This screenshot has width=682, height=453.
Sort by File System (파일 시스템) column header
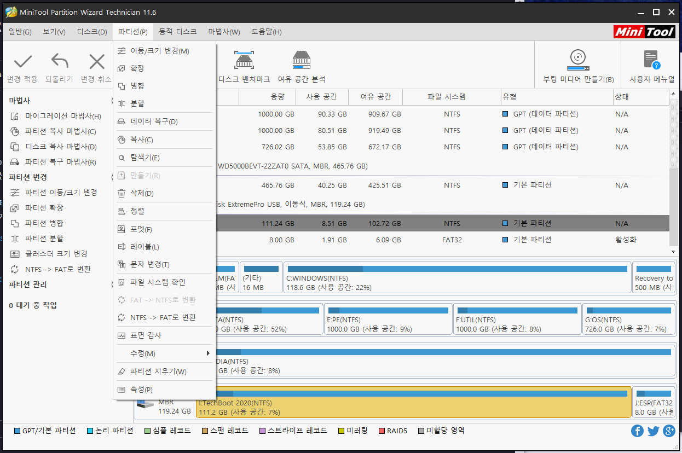(452, 97)
